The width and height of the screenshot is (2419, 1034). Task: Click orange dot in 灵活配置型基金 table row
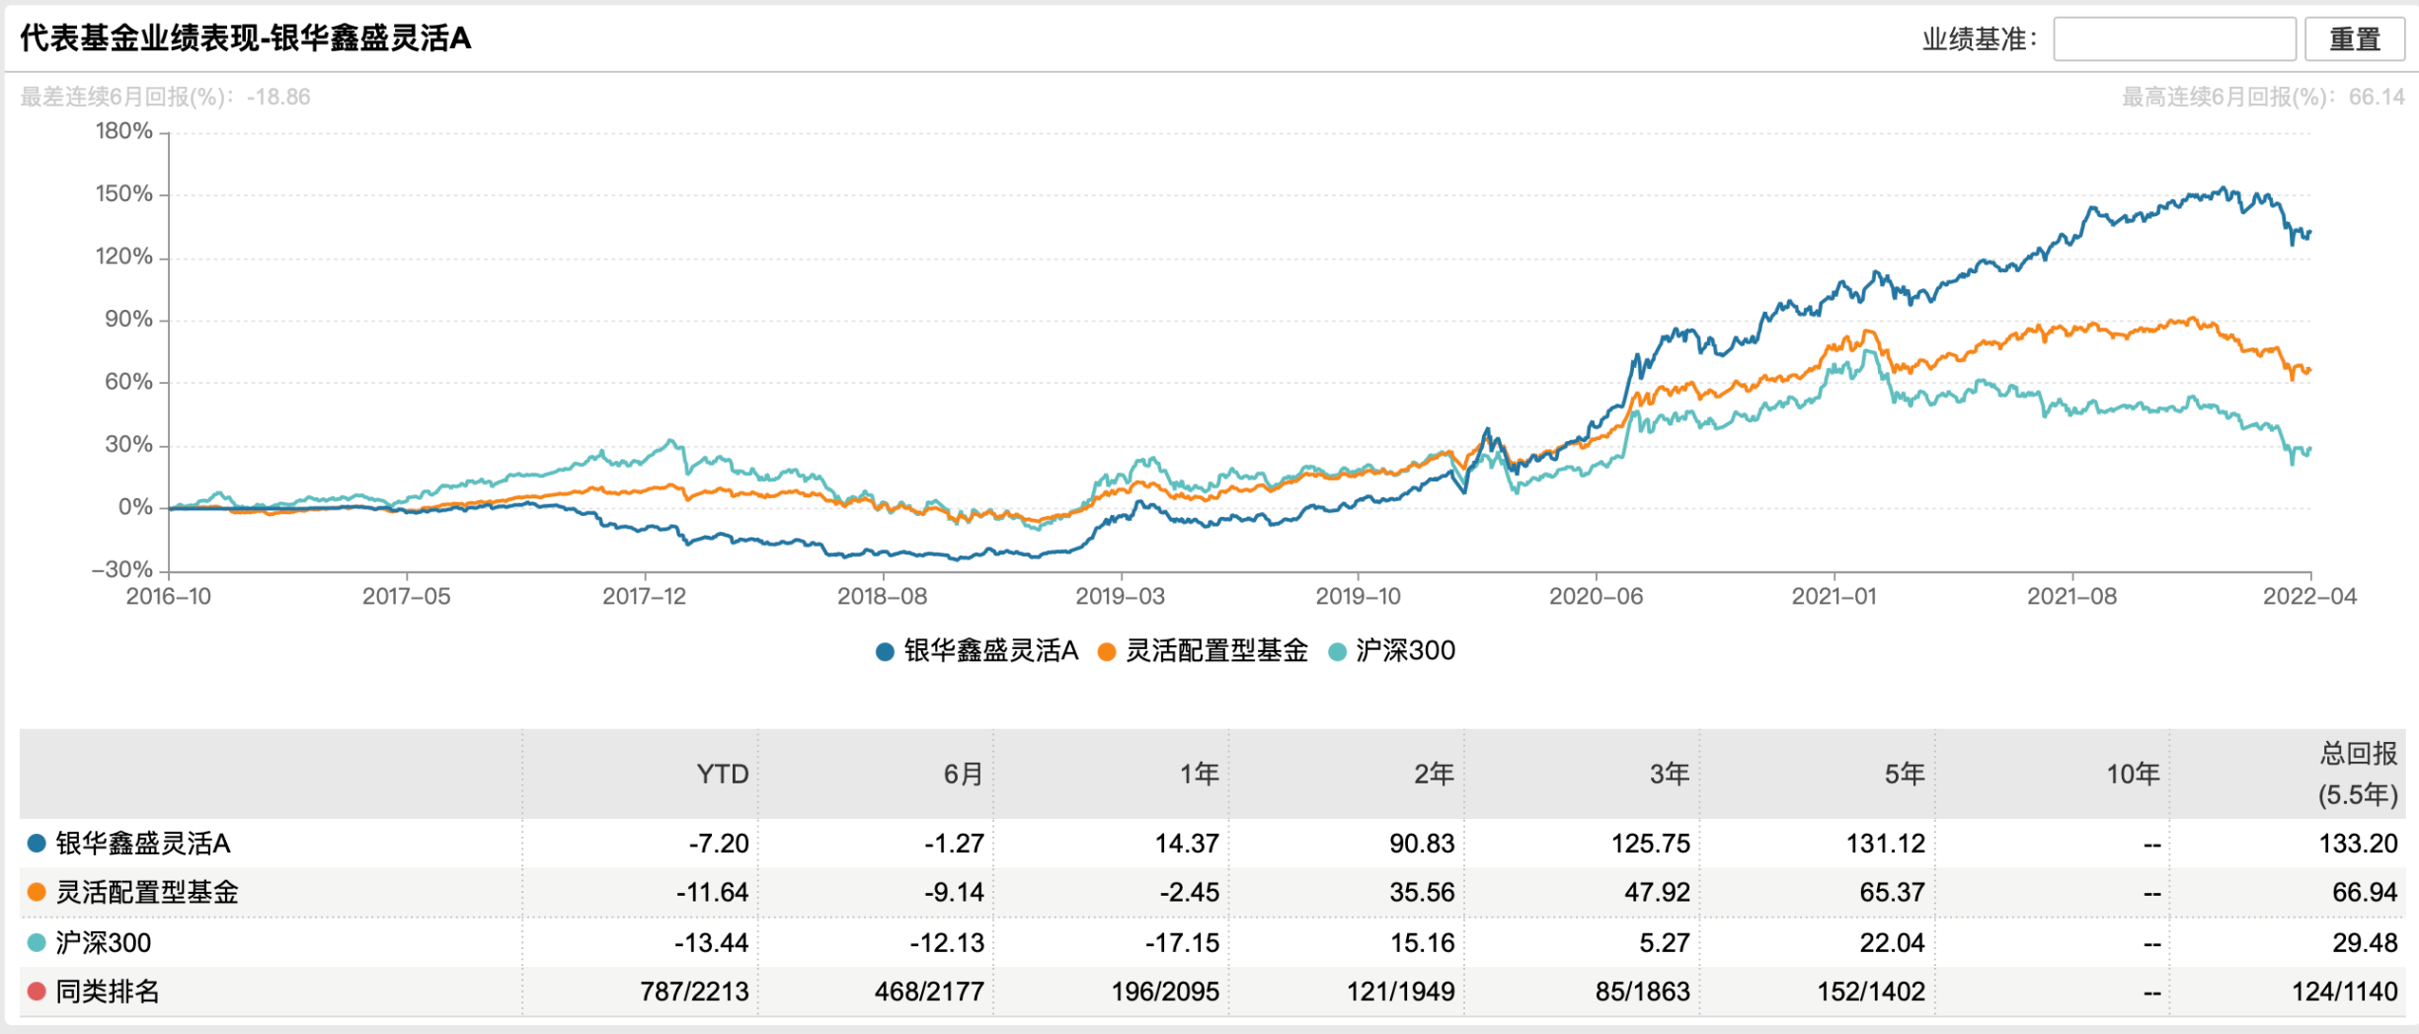point(37,893)
